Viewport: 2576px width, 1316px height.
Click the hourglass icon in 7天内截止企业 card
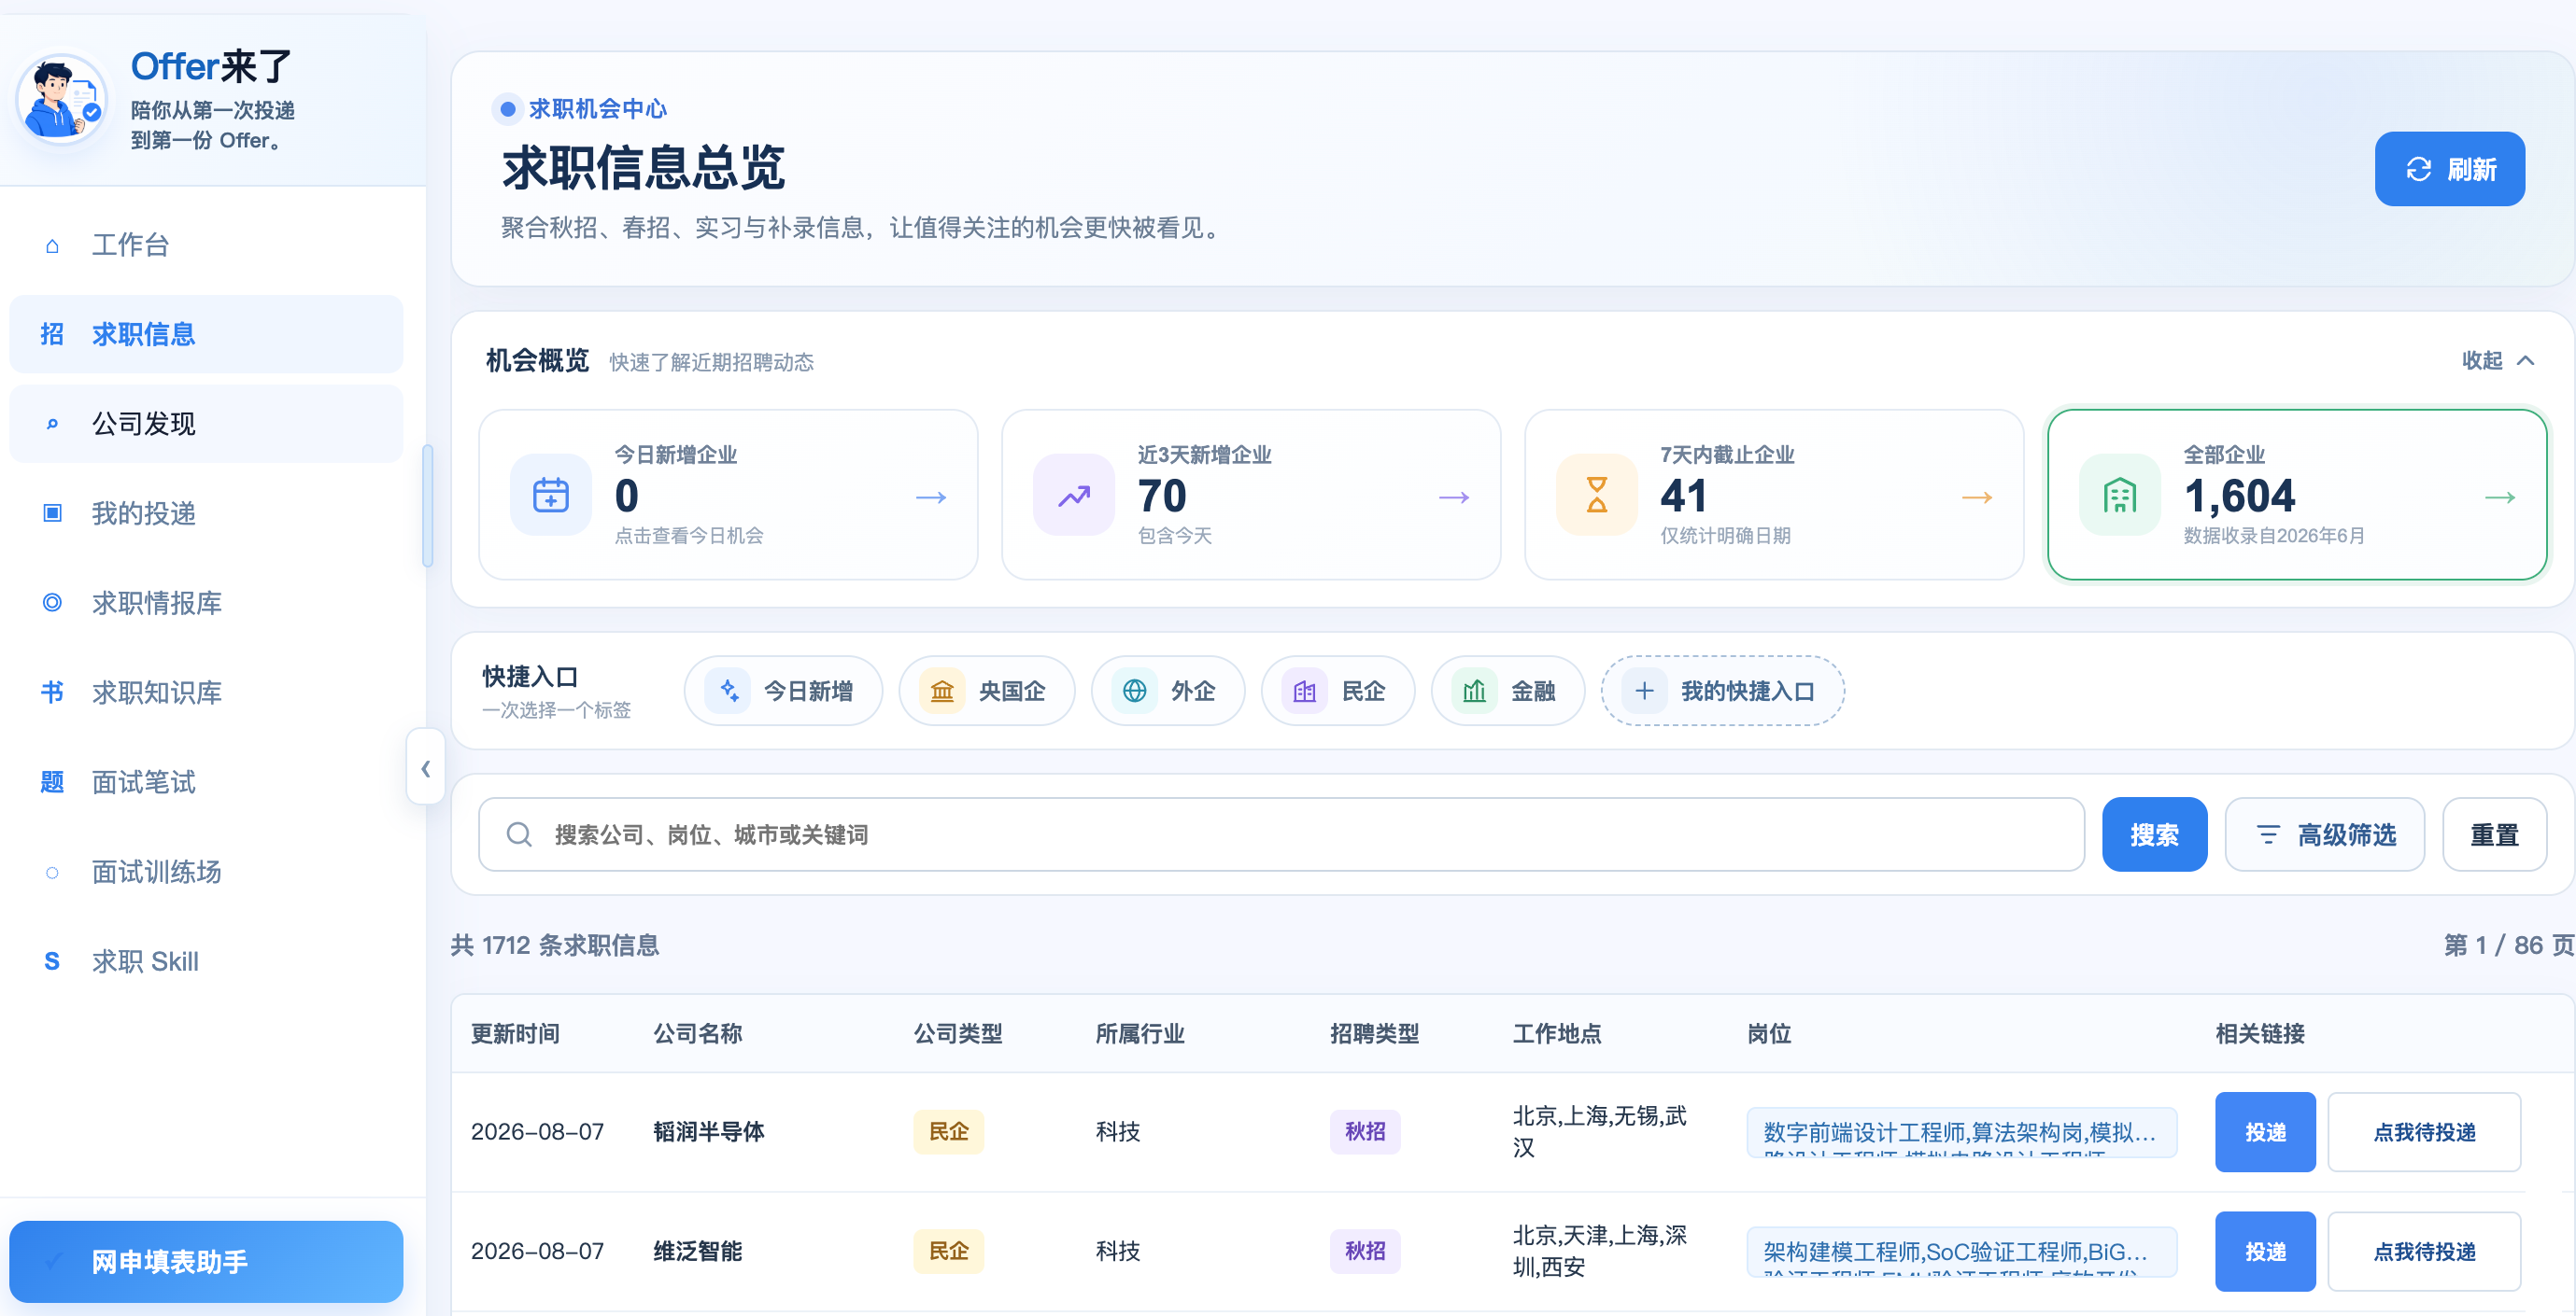1596,495
